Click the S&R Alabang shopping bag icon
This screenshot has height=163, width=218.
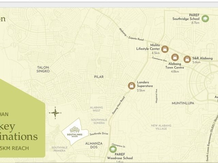187,59
